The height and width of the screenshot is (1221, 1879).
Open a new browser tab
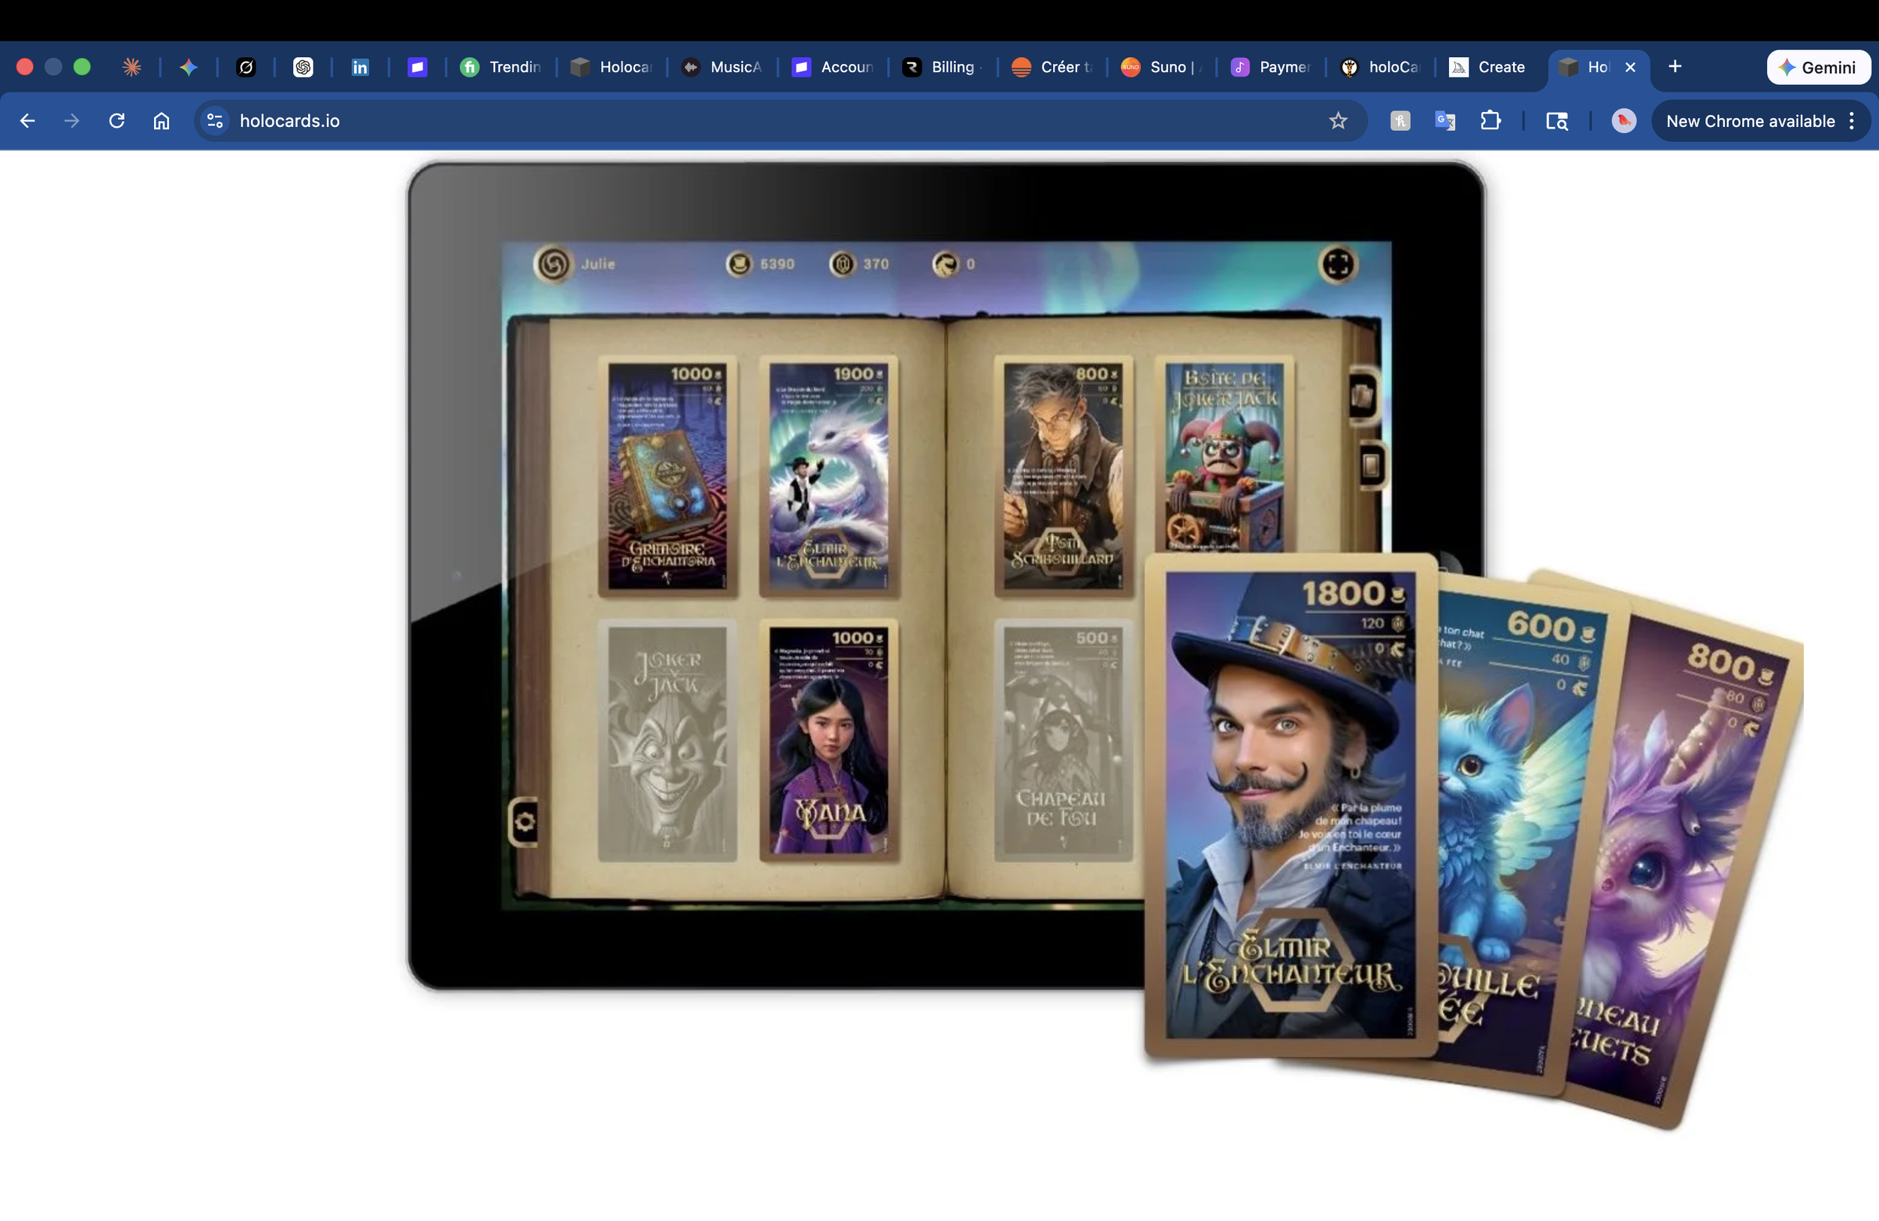[x=1675, y=67]
